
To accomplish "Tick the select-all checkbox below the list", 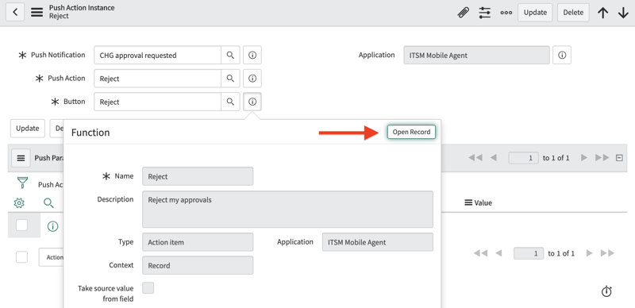I will 22,257.
